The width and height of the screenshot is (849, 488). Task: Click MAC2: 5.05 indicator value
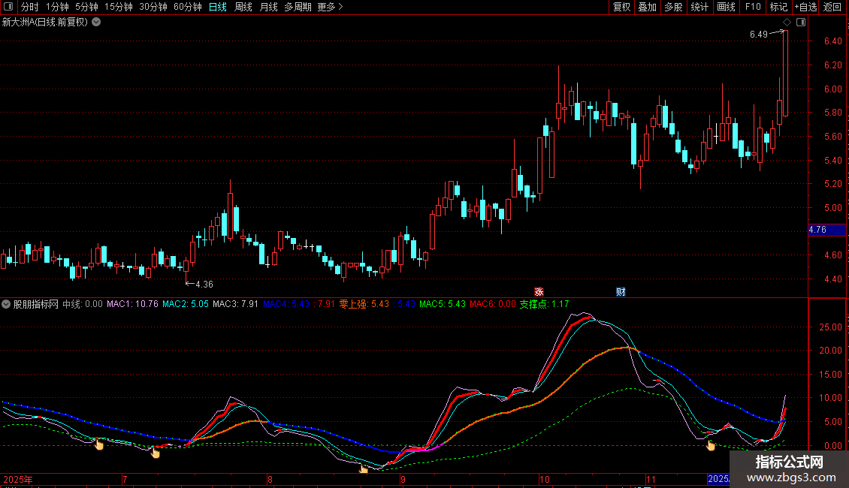pos(185,304)
